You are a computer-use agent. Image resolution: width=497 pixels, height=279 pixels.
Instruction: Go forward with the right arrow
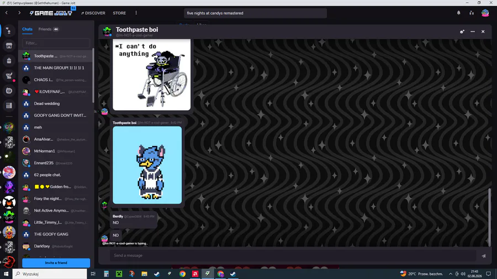point(19,13)
